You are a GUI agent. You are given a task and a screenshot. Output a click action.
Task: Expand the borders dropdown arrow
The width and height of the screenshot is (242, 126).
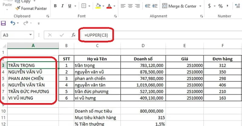click(x=89, y=6)
